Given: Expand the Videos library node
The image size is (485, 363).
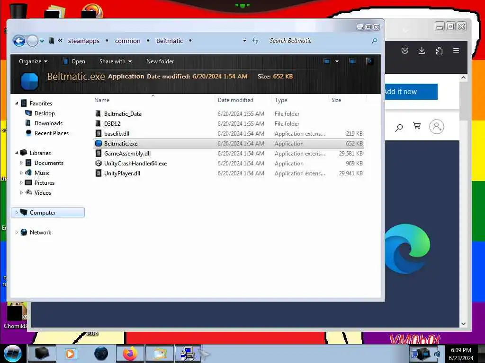Looking at the screenshot, I should coord(21,192).
